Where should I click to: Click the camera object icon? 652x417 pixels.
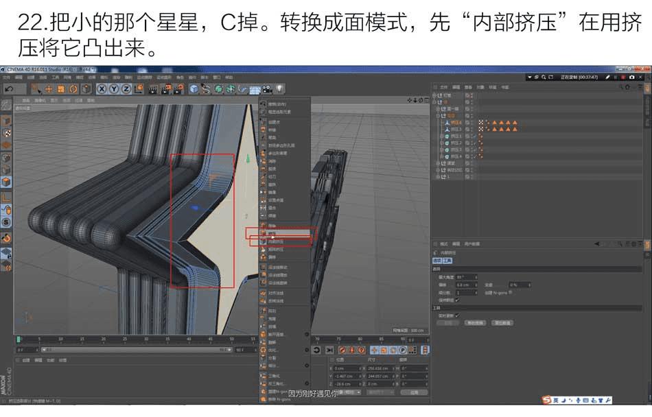pos(267,89)
